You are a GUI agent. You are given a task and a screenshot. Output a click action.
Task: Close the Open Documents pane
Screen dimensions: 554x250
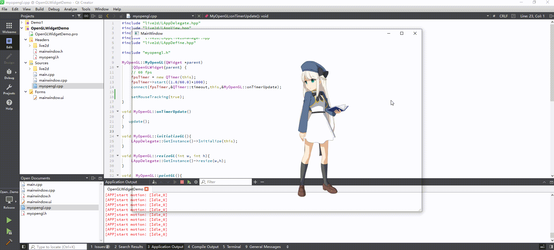pos(100,178)
